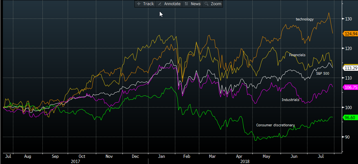This screenshot has height=164, width=358.
Task: Click the Industrials series label
Action: (x=290, y=100)
